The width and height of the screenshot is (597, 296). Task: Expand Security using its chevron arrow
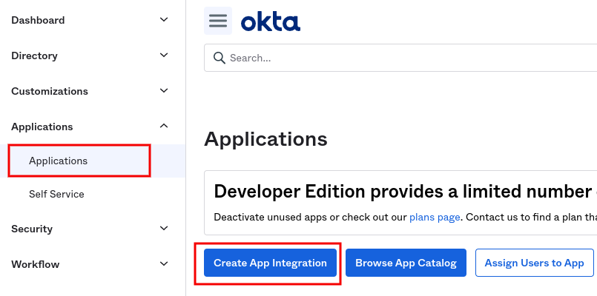pos(165,229)
